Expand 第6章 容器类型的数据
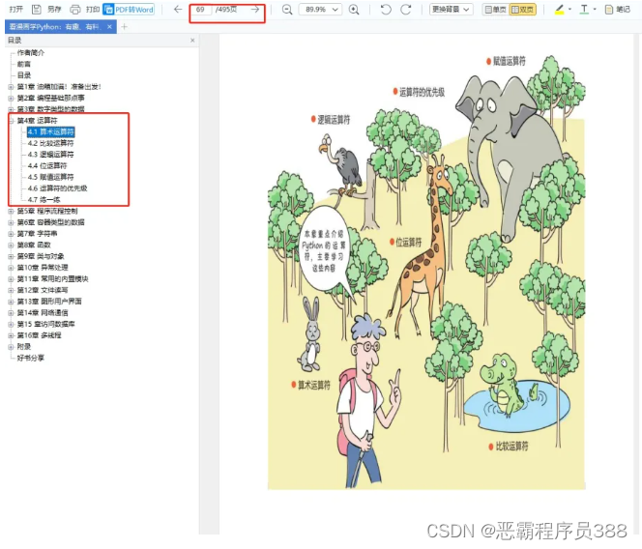This screenshot has height=549, width=642. click(11, 222)
